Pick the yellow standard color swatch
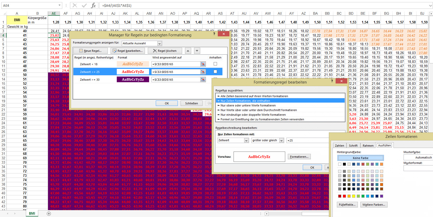 (353, 196)
